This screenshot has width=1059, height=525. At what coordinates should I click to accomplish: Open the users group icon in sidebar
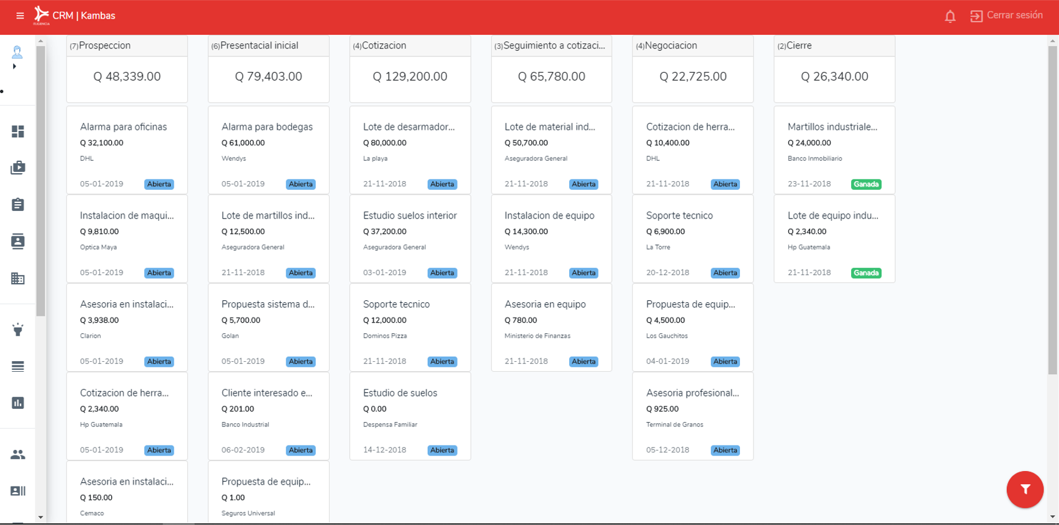18,455
